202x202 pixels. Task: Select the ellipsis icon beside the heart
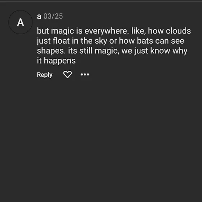[x=85, y=74]
